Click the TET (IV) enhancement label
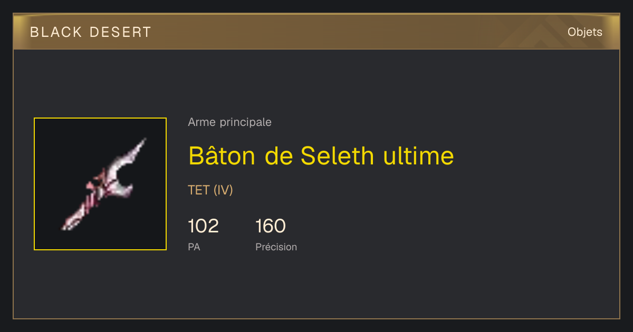 (x=210, y=190)
